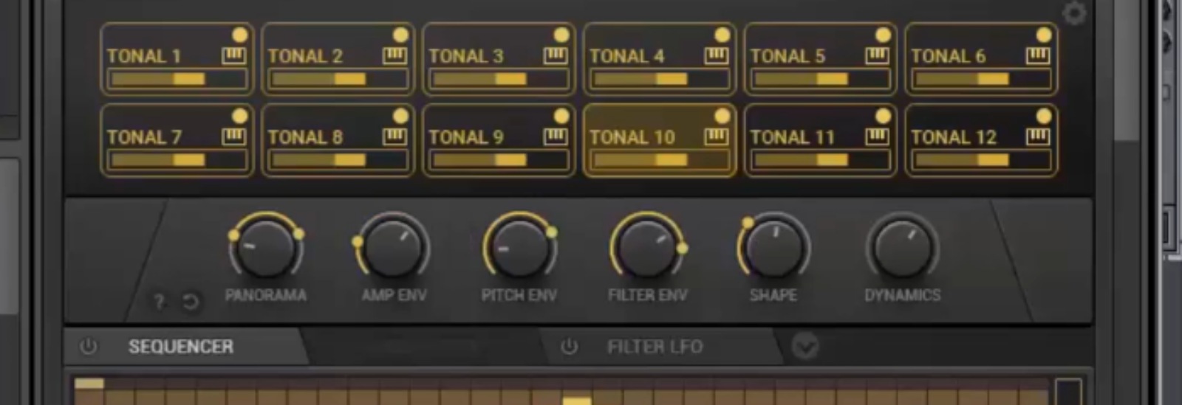
Task: Click the keyboard icon on Tonal 8
Action: coord(394,136)
